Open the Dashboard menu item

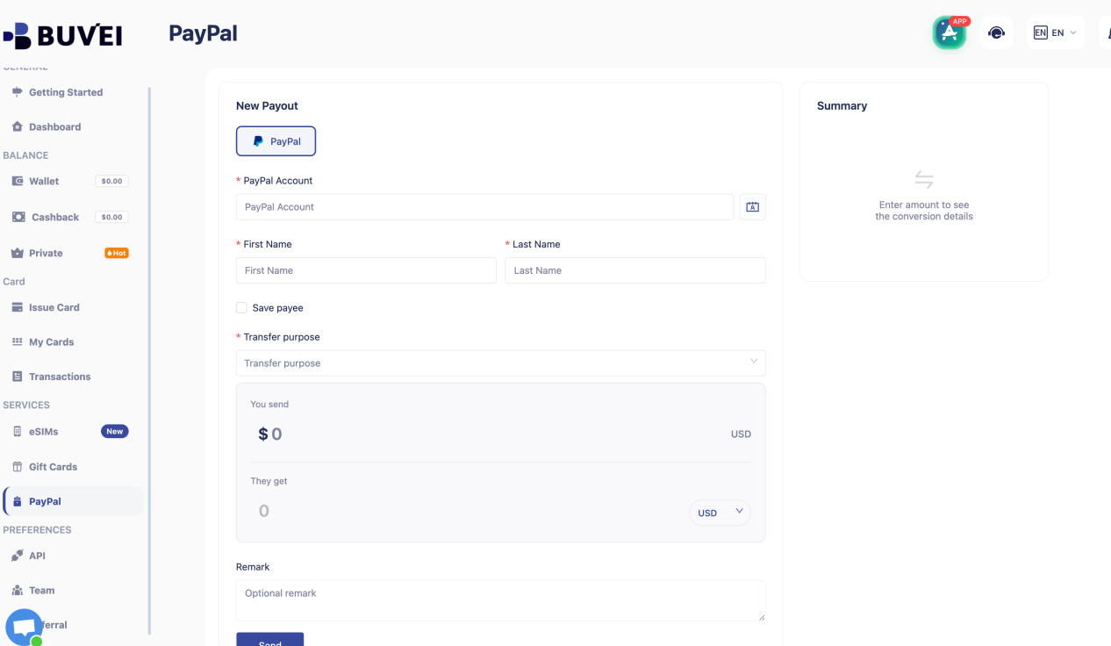[x=54, y=126]
